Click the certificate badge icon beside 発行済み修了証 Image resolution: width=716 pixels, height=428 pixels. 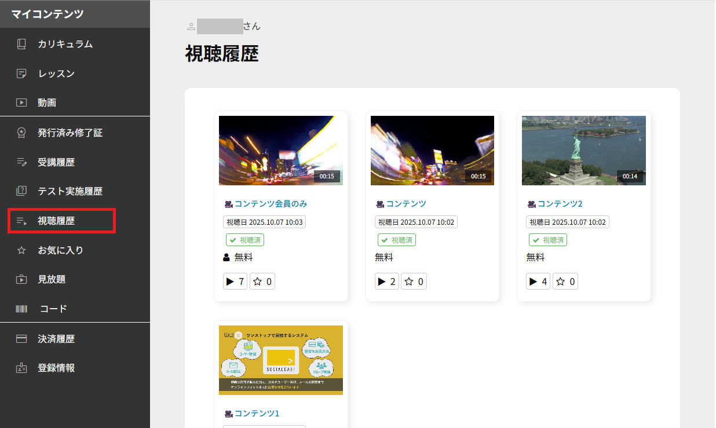[x=21, y=133]
